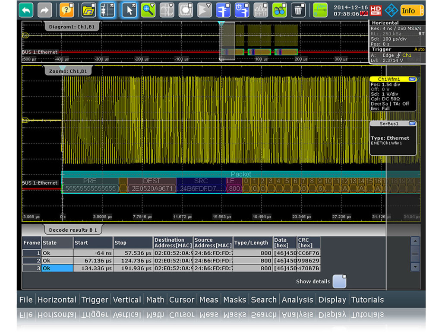Click the zoom area rectangle in Diagram1
Screen dimensions: 442x332
(x=227, y=41)
